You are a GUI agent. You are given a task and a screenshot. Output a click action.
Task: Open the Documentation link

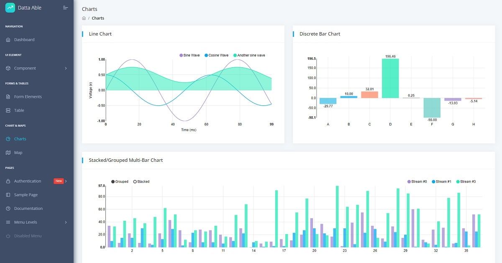tap(29, 208)
